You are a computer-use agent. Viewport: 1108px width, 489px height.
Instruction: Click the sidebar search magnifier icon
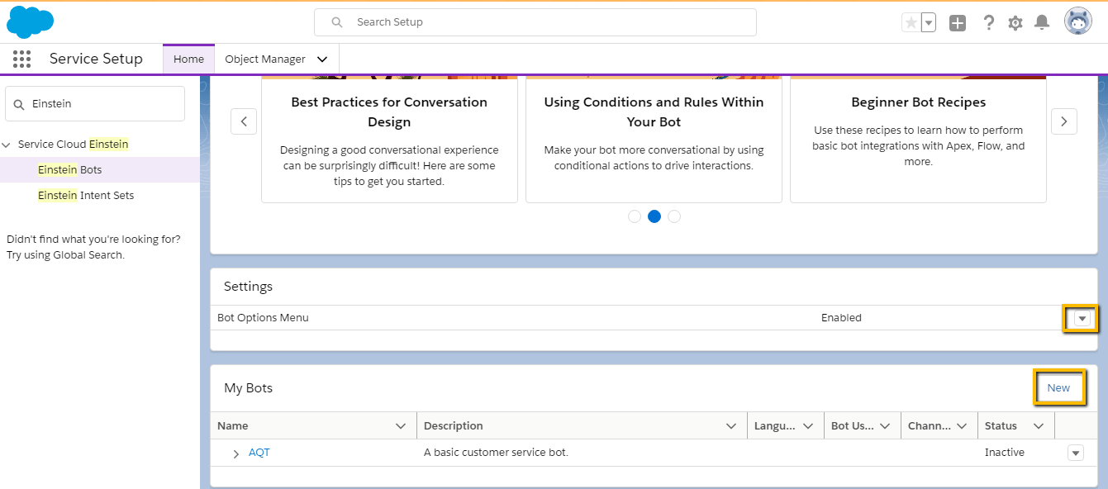tap(18, 103)
